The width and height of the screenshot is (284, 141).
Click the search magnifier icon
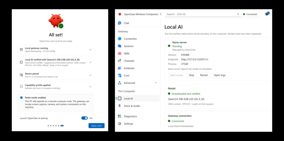238,14
